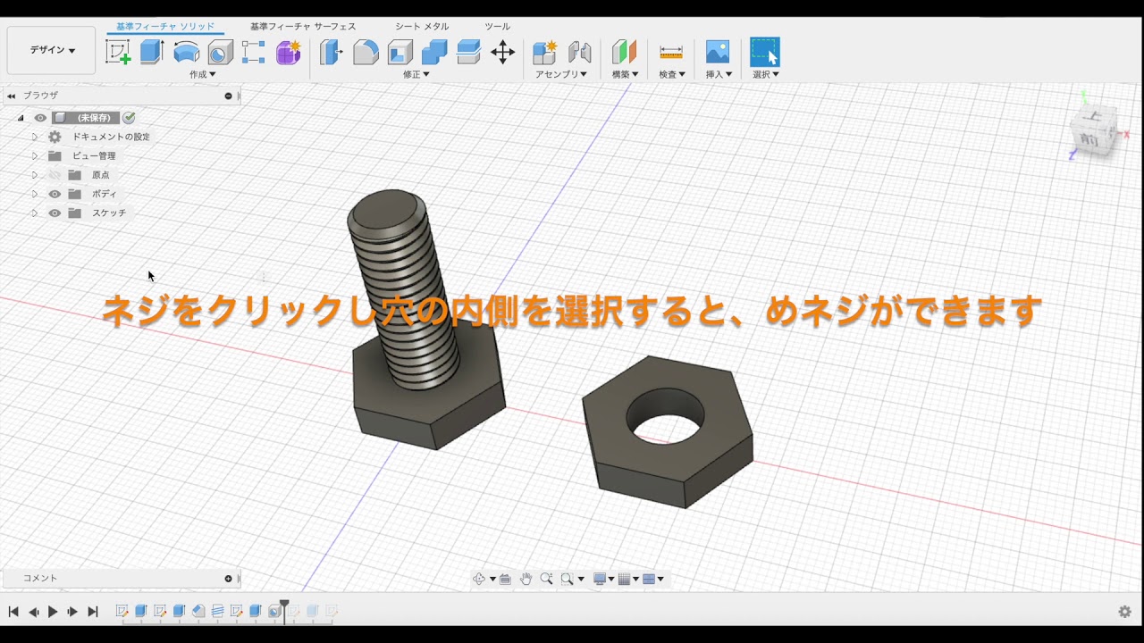The height and width of the screenshot is (643, 1144).
Task: Click the Select tool icon
Action: click(764, 52)
